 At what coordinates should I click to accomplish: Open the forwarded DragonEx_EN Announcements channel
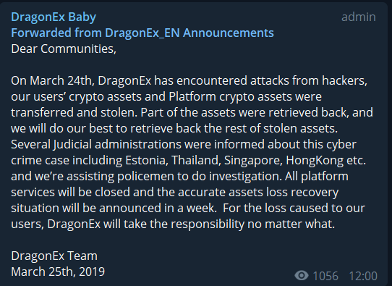pos(189,33)
